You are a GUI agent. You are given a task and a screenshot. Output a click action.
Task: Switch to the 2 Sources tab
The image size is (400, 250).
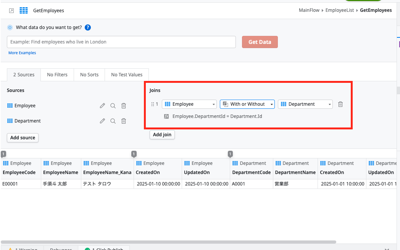point(24,75)
